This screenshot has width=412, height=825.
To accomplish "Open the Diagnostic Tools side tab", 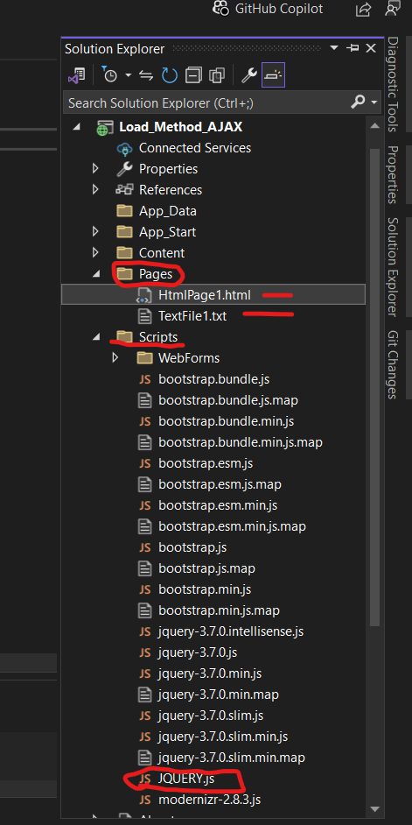I will 392,84.
